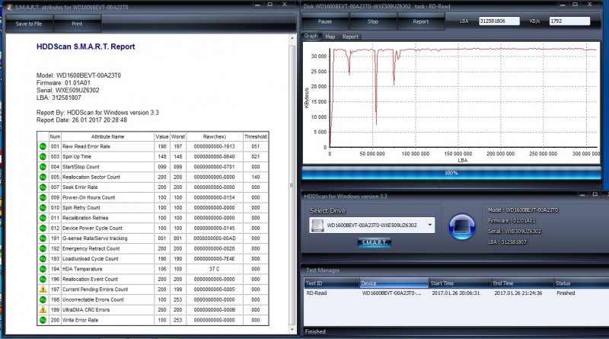Print the S.M.A.R.T. report
Image resolution: width=609 pixels, height=339 pixels.
point(77,24)
